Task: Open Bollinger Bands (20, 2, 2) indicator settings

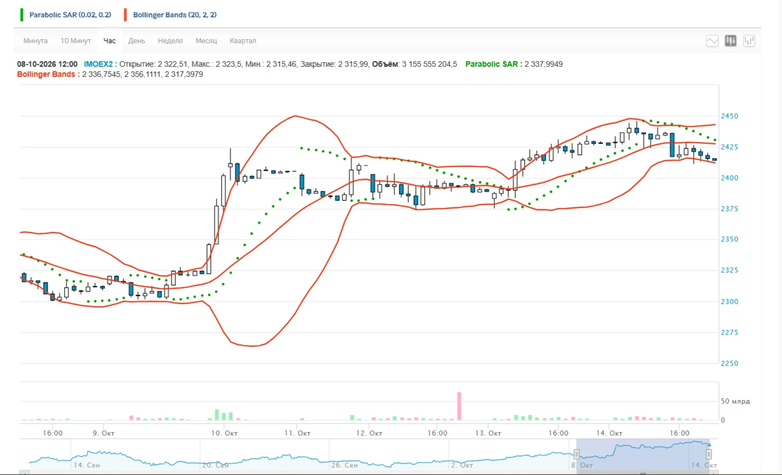Action: coord(174,15)
